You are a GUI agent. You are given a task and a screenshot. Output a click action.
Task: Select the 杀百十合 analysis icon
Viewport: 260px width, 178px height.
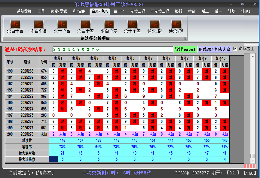click(15, 27)
